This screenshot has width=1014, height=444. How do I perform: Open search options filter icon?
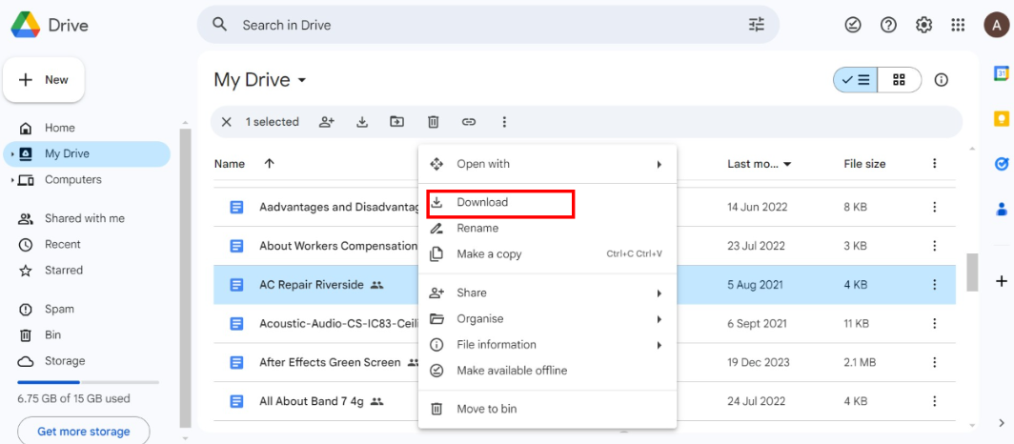click(757, 25)
